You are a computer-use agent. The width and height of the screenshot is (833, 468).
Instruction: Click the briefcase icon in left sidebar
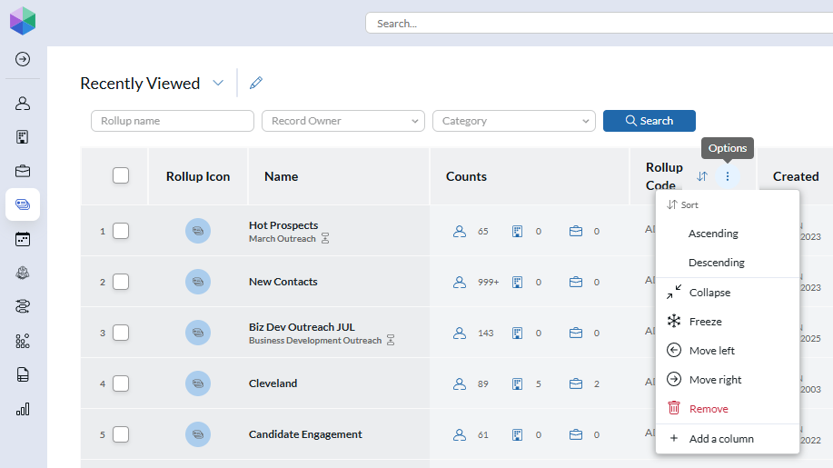[23, 171]
